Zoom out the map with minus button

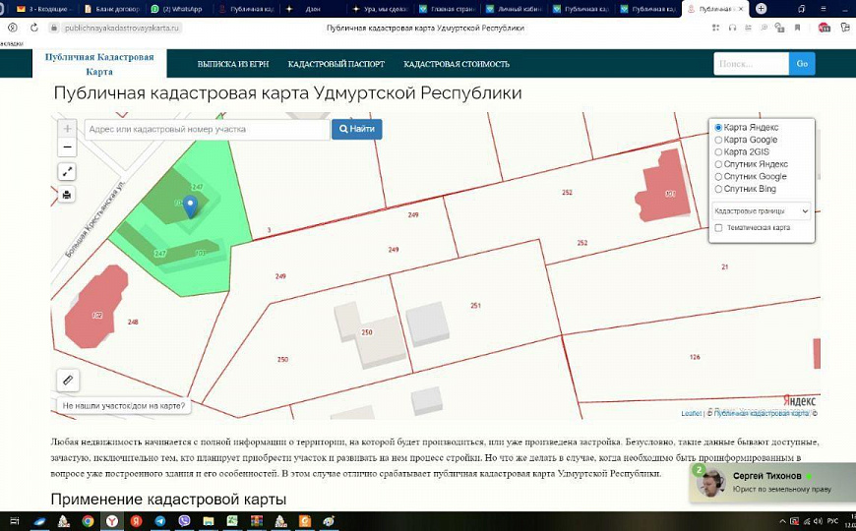click(67, 147)
